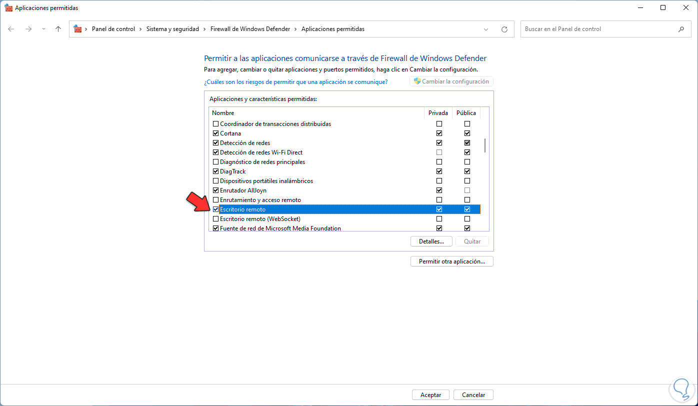This screenshot has height=406, width=698.
Task: Navigate to Sistema y seguridad breadcrumb
Action: (172, 29)
